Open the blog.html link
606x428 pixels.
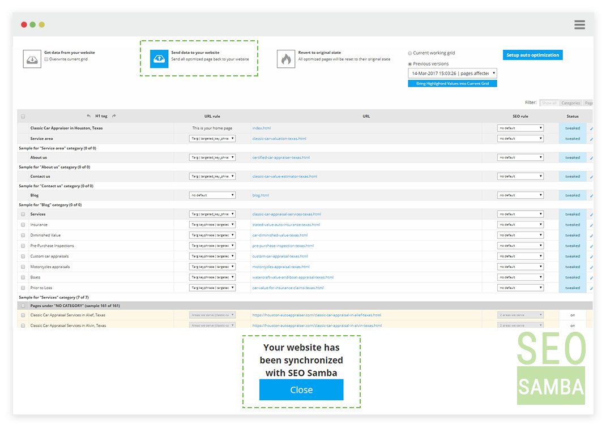pos(261,195)
